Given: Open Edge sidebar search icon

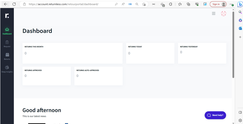Looking at the screenshot, I should click(240, 12).
